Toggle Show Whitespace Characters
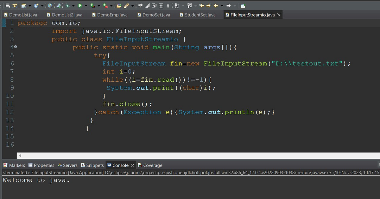Screen dimensions: 380x199 (x=168, y=5)
